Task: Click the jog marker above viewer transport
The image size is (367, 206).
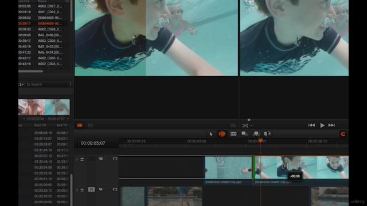Action: tap(249, 120)
